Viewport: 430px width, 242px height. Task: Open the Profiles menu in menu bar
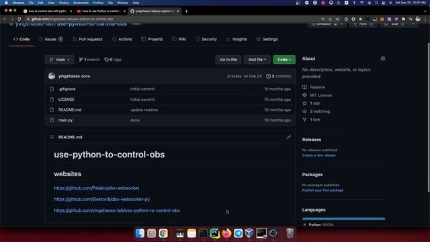[x=98, y=3]
